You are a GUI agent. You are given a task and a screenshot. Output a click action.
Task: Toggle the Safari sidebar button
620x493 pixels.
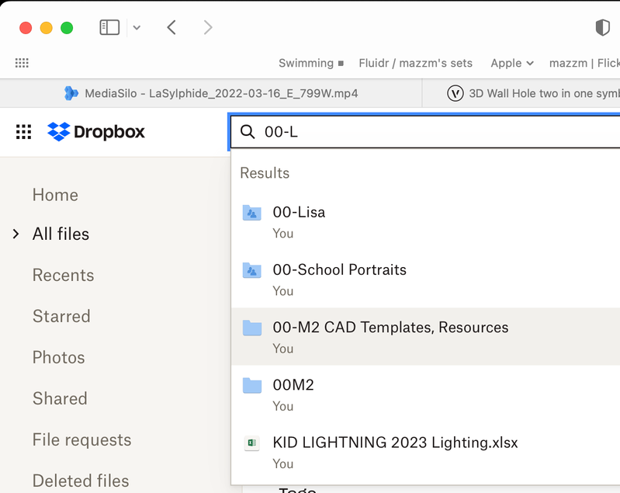coord(109,28)
